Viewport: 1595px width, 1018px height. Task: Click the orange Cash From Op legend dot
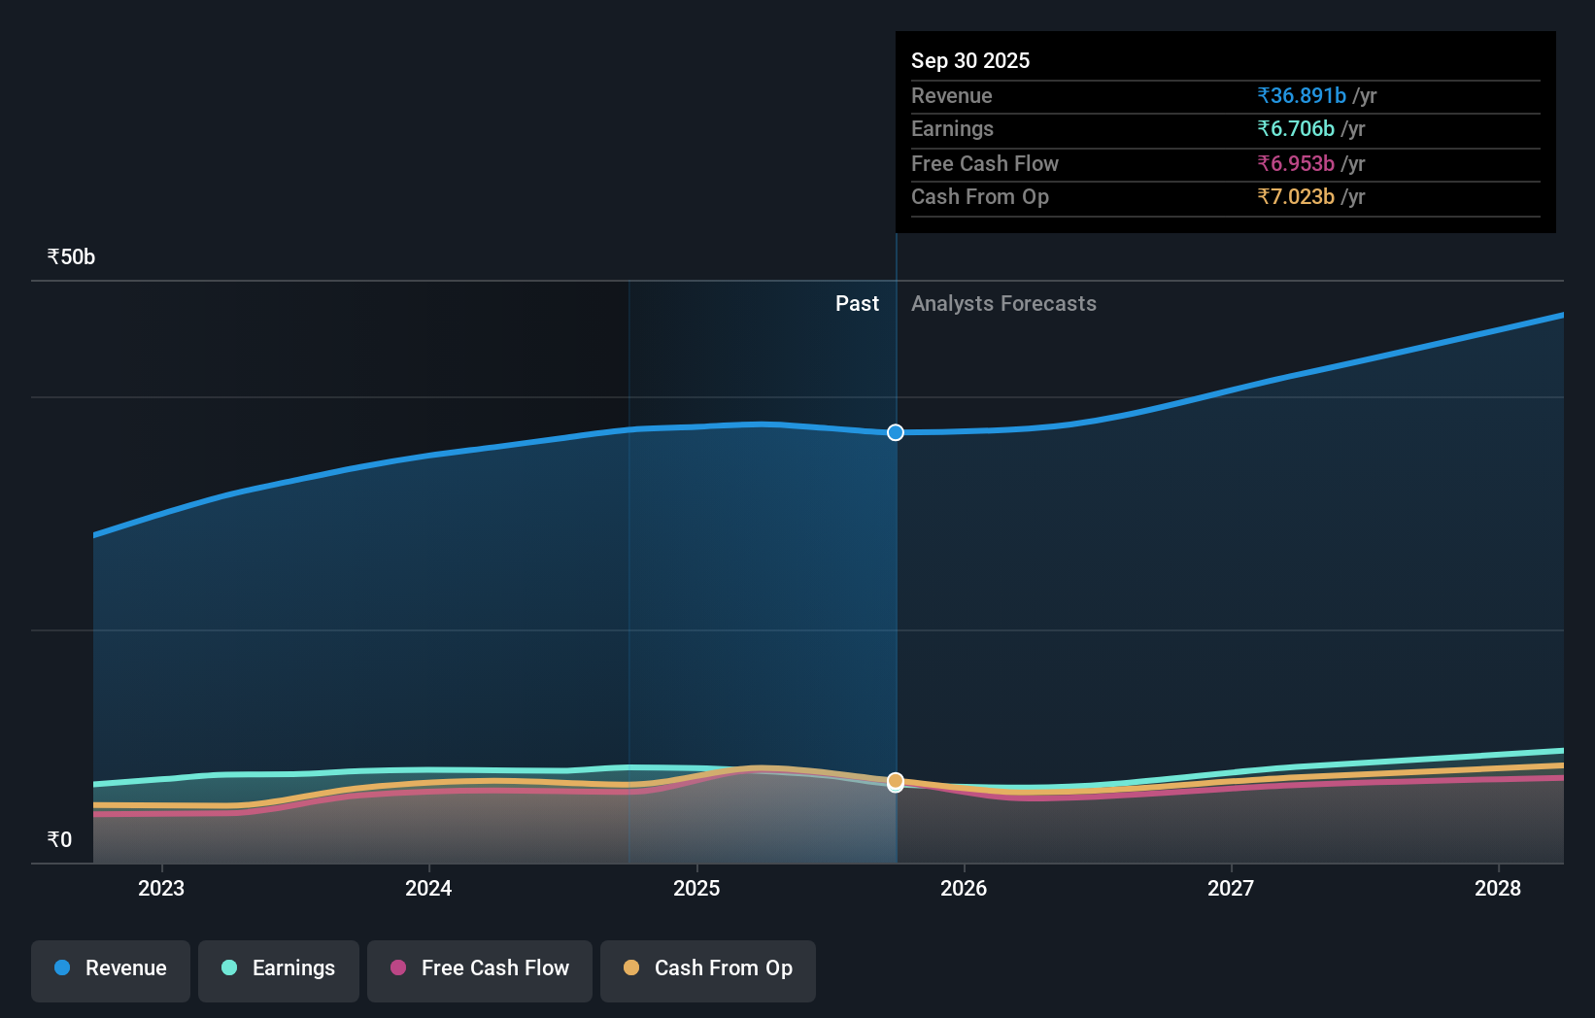point(632,968)
